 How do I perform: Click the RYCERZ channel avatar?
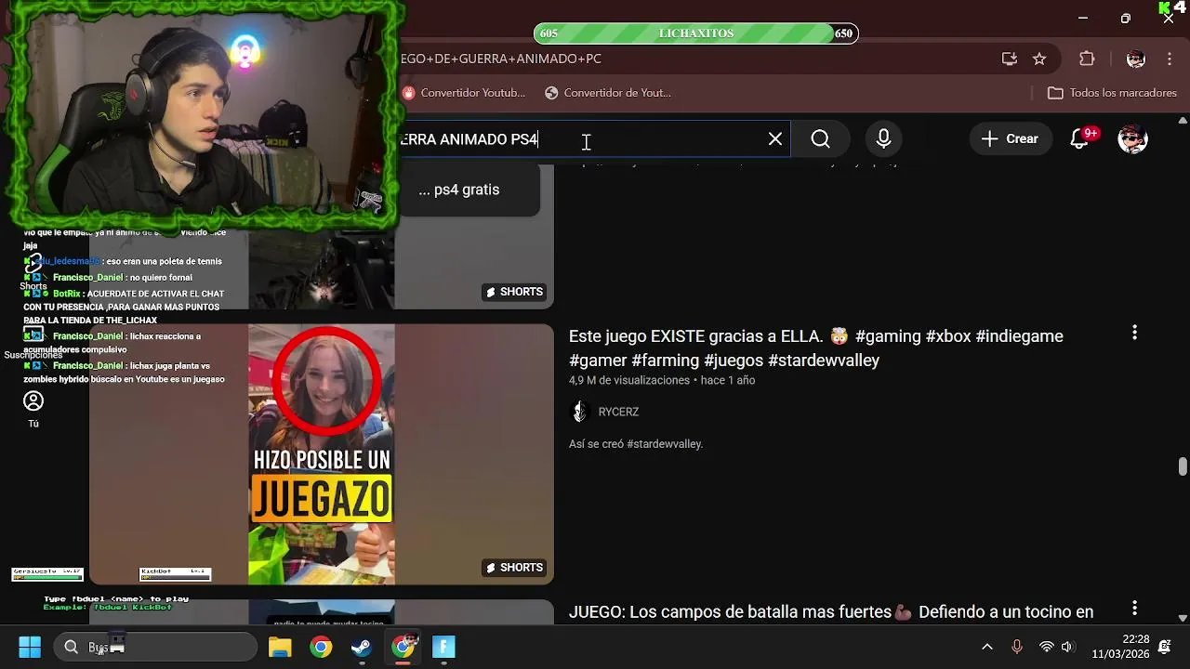579,412
